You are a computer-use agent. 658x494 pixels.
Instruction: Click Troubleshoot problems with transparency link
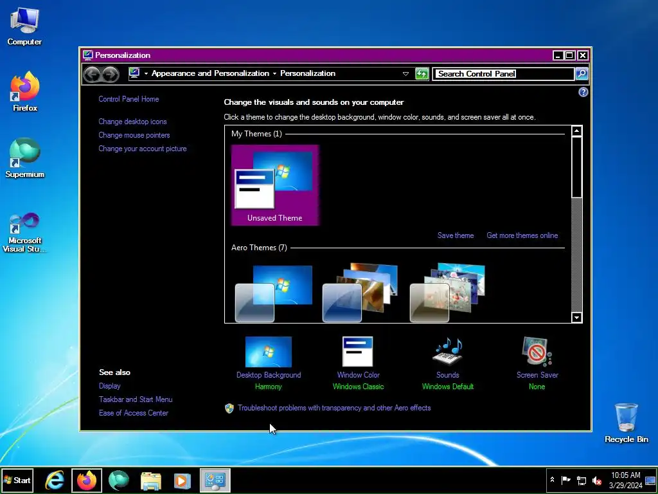point(334,408)
